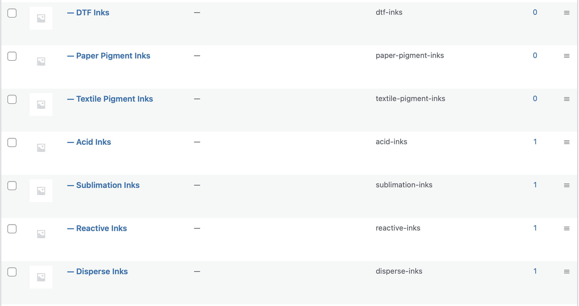Select the DTF Inks checkbox
Viewport: 579px width, 306px height.
coord(12,13)
